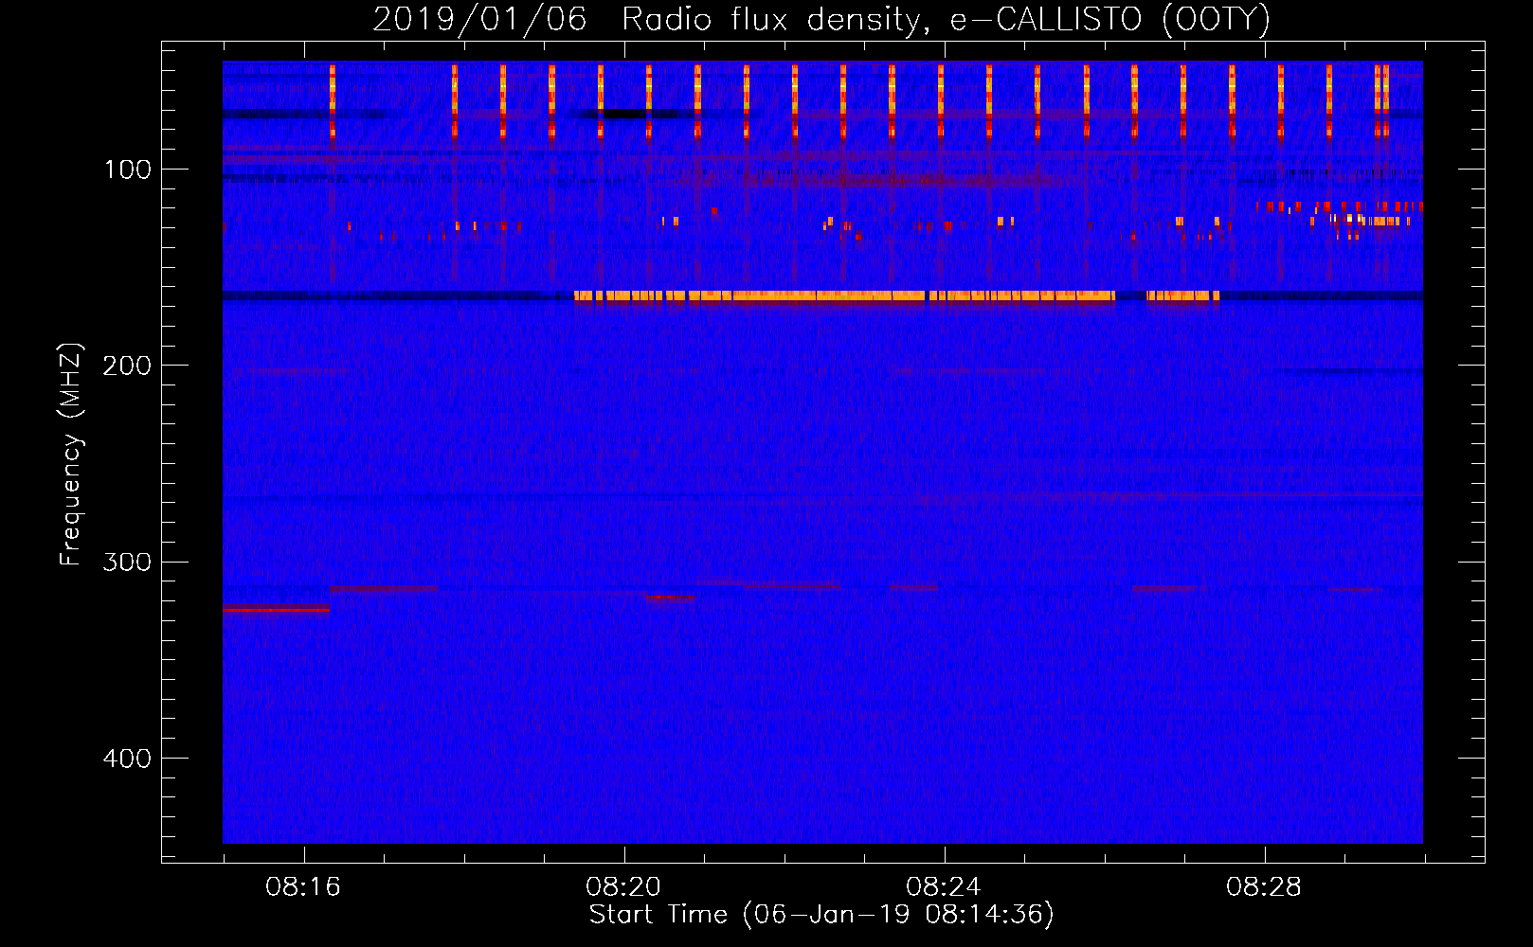The image size is (1533, 947).
Task: Click the 08:16 time tick label
Action: coord(303,887)
